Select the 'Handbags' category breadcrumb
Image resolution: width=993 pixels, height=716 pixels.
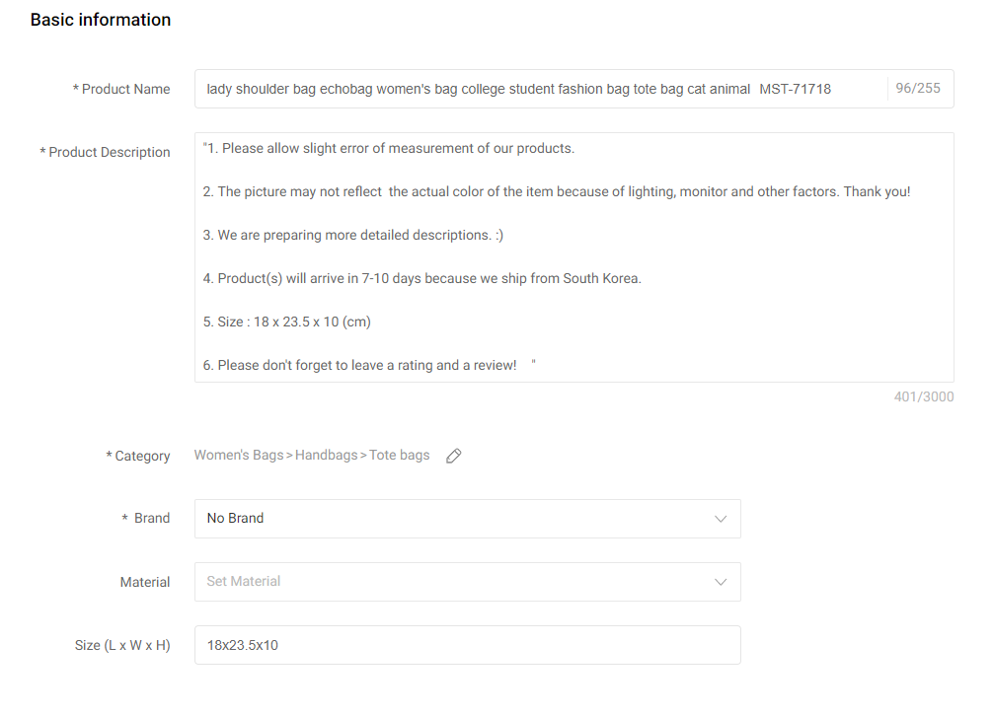tap(326, 456)
